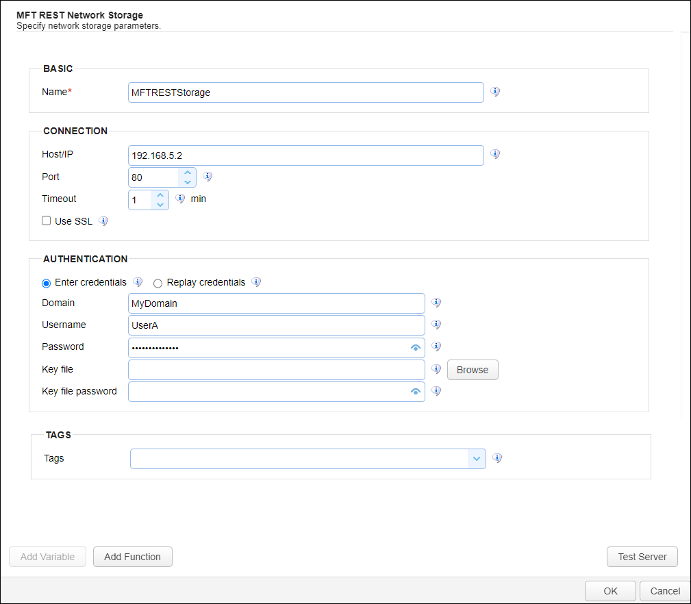Cancel the network storage dialog
The width and height of the screenshot is (691, 604).
[665, 591]
